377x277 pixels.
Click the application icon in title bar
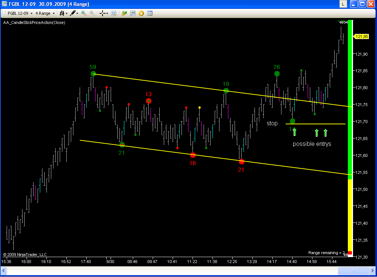(x=4, y=4)
